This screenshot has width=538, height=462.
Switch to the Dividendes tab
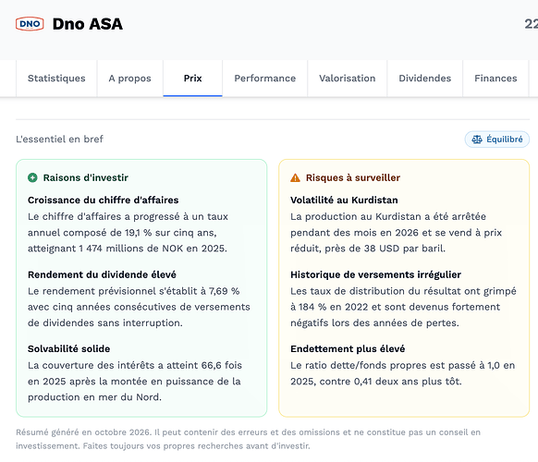[x=425, y=79]
